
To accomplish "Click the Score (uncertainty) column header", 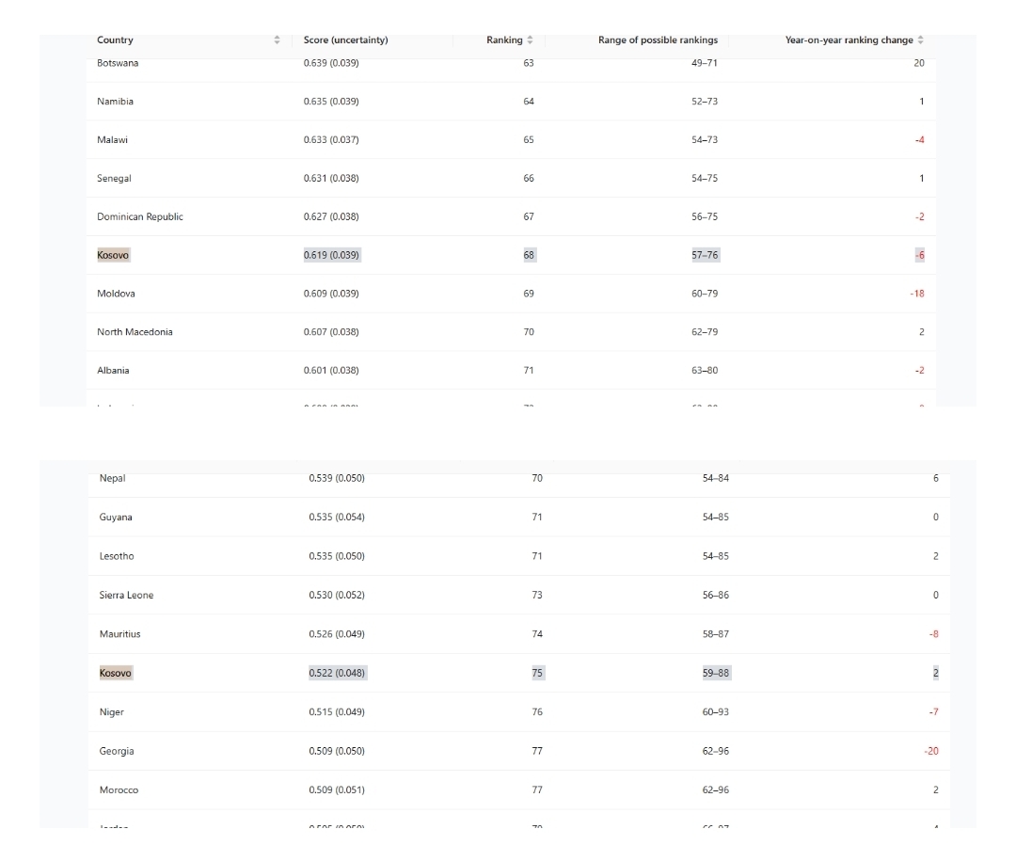I will click(346, 40).
